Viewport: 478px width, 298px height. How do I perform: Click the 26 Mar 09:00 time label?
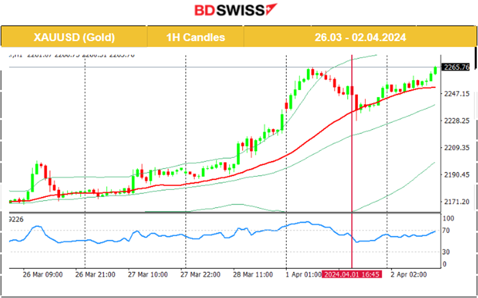click(42, 275)
